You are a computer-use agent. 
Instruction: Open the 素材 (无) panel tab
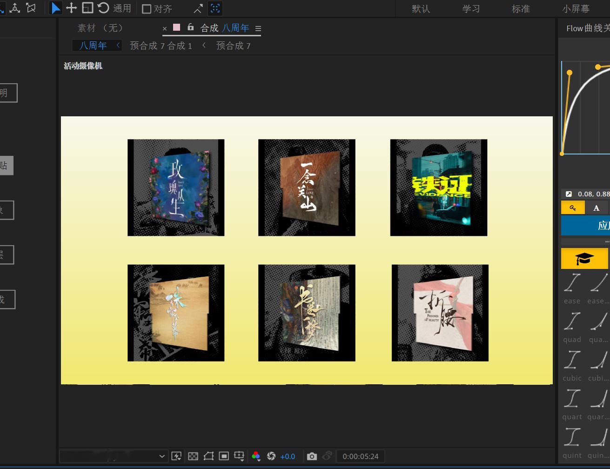tap(101, 28)
